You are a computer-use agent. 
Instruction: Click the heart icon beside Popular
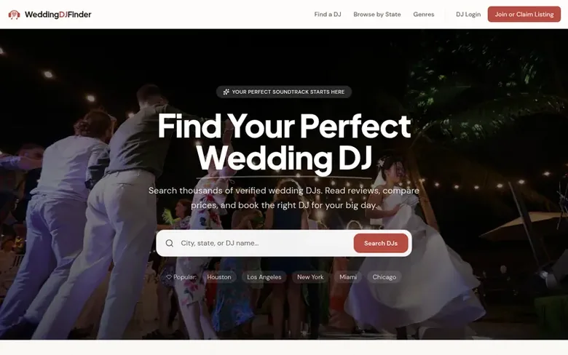[x=169, y=277]
